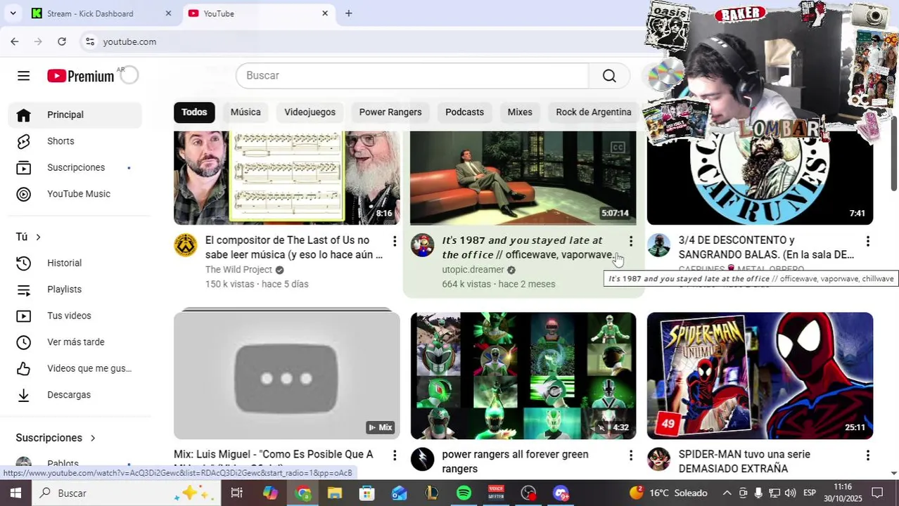Open Playlists in sidebar
The image size is (899, 506).
75,290
